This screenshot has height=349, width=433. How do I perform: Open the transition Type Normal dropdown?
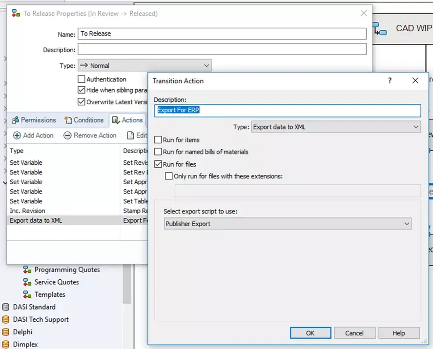[144, 65]
